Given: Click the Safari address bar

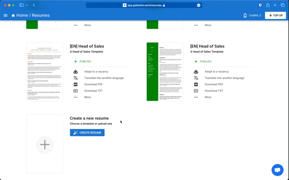Looking at the screenshot, I should [x=144, y=5].
